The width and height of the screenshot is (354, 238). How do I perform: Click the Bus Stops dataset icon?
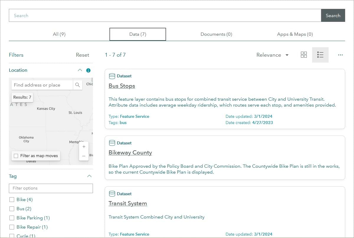[x=112, y=76]
